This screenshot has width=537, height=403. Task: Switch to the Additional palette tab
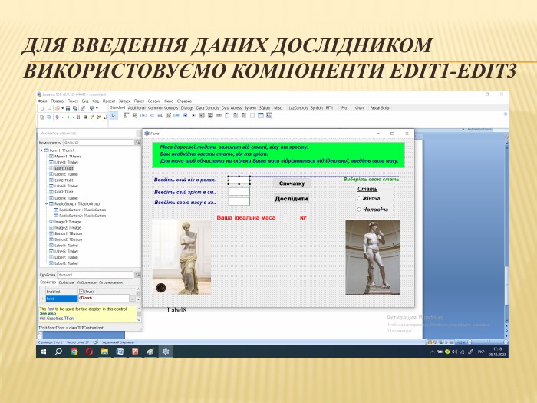[x=137, y=108]
